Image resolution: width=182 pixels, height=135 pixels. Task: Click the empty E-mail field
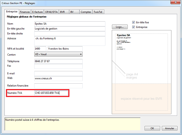(58, 74)
